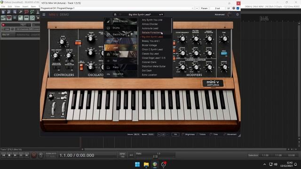The width and height of the screenshot is (301, 169).
Task: Arm the record button on Track 1
Action: pos(3,25)
